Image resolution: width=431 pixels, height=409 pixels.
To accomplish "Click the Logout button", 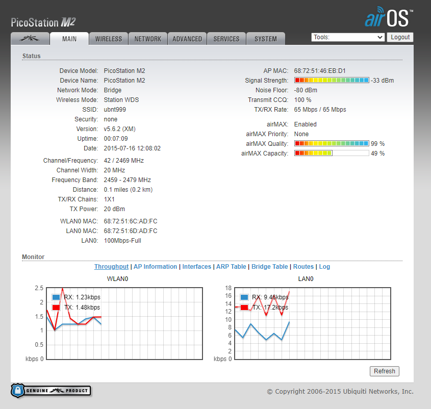I will click(400, 37).
